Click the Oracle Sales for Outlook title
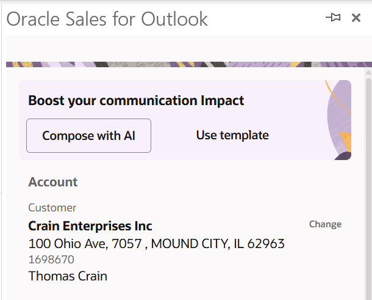The width and height of the screenshot is (372, 300). tap(107, 19)
